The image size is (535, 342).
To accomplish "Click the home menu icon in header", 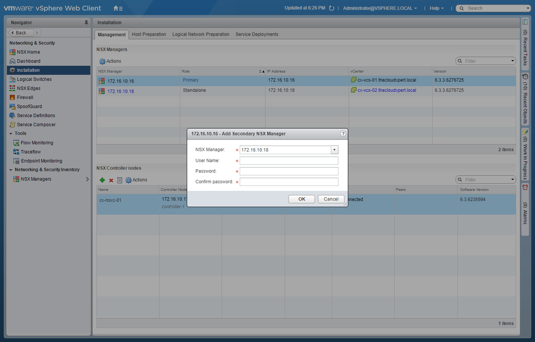I will (x=118, y=8).
